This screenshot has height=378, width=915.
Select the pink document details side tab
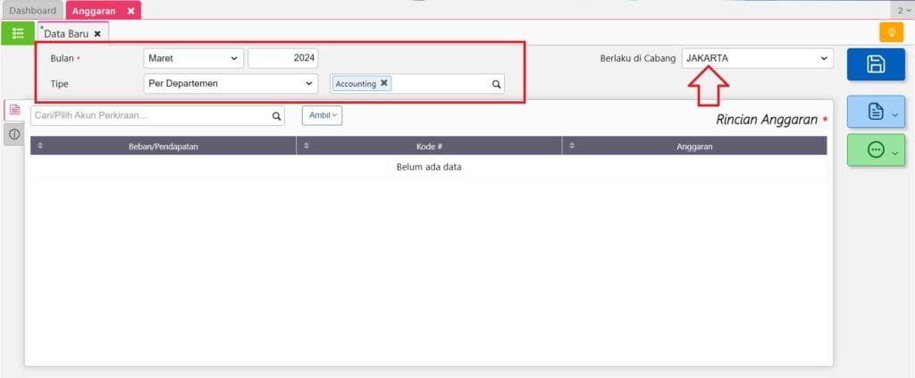pyautogui.click(x=14, y=109)
